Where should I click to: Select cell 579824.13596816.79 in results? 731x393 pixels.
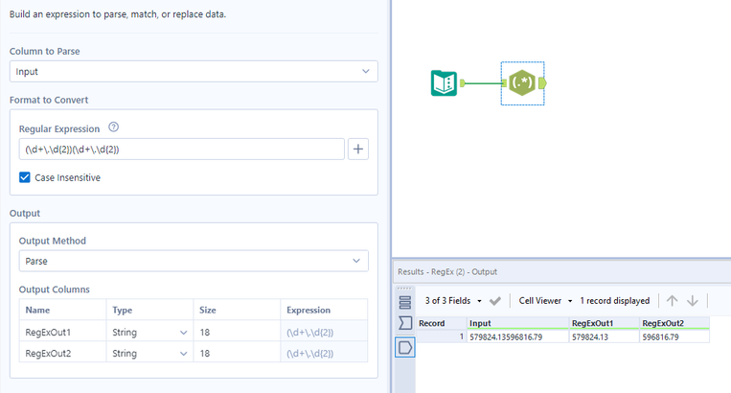(518, 336)
